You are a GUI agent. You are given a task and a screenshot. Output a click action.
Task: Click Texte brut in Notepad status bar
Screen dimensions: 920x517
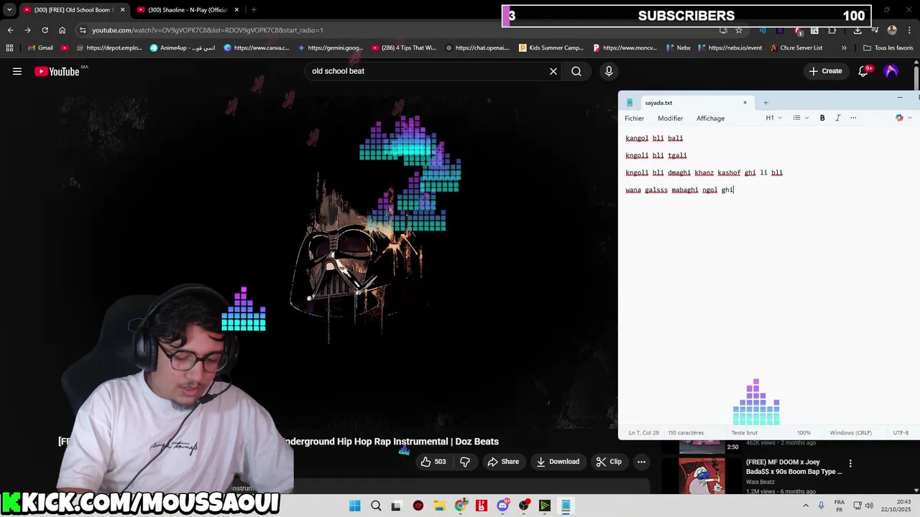745,433
